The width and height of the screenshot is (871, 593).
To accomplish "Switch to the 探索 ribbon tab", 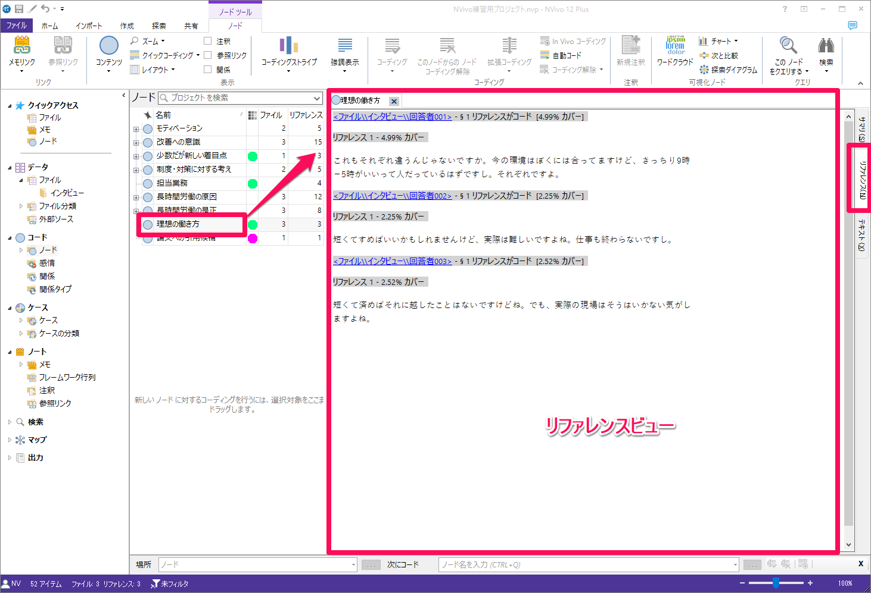I will coord(159,26).
